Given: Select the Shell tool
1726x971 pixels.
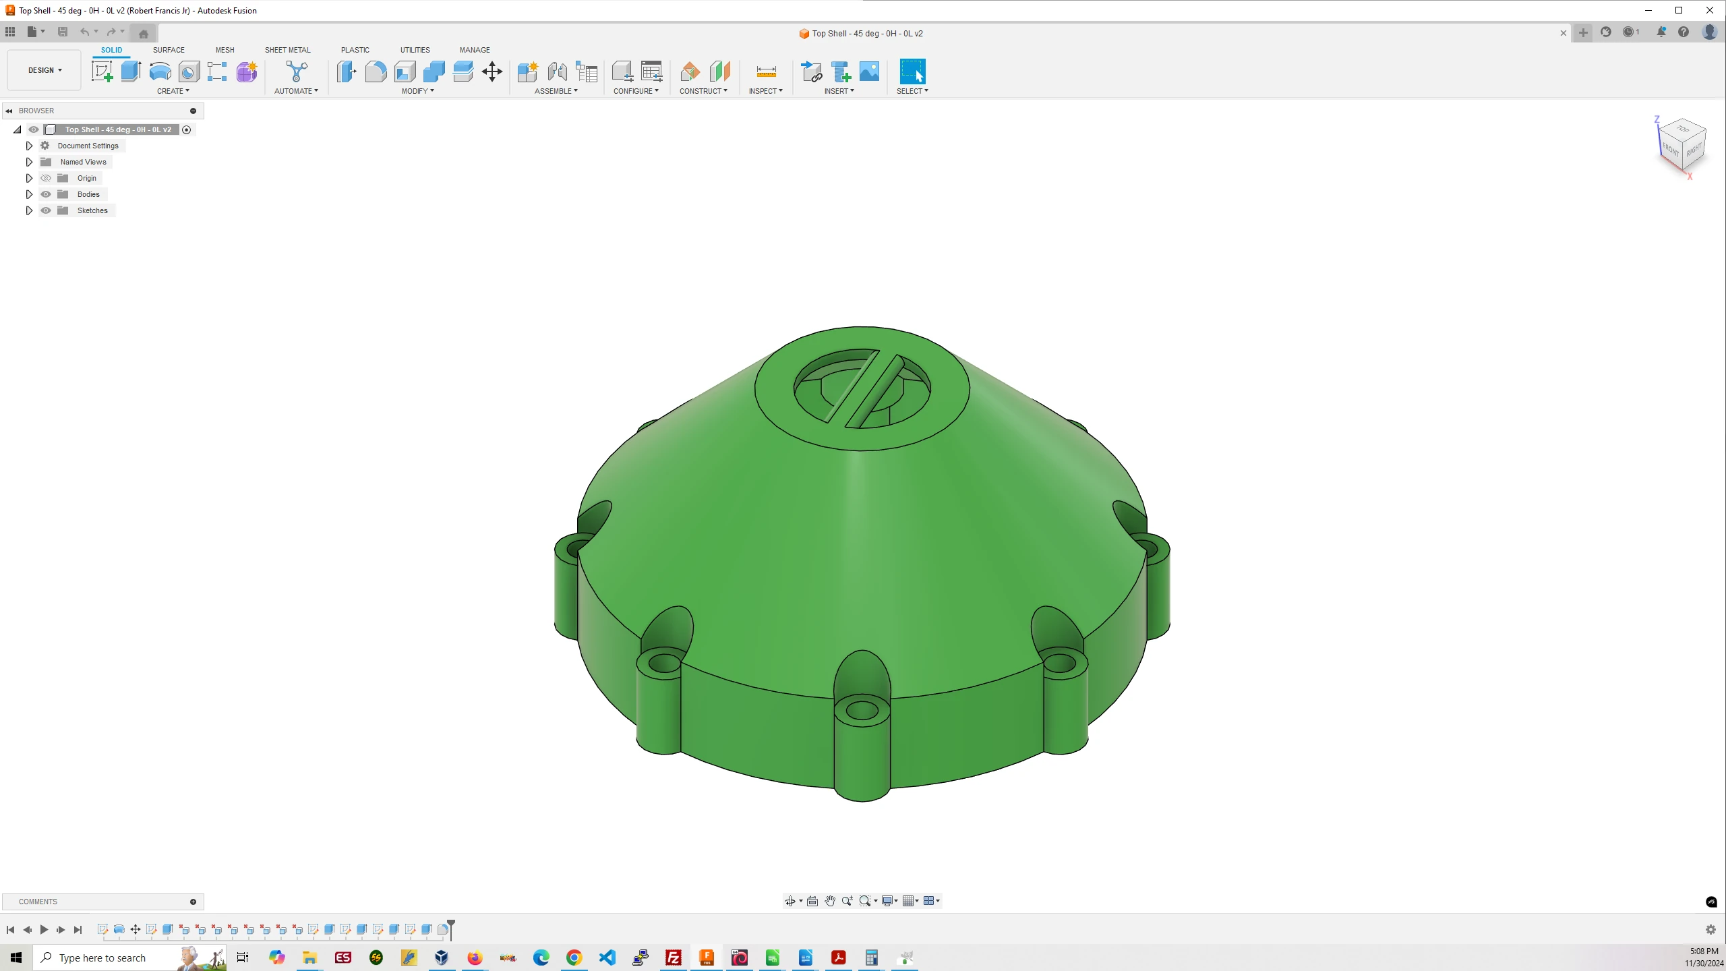Looking at the screenshot, I should [405, 71].
